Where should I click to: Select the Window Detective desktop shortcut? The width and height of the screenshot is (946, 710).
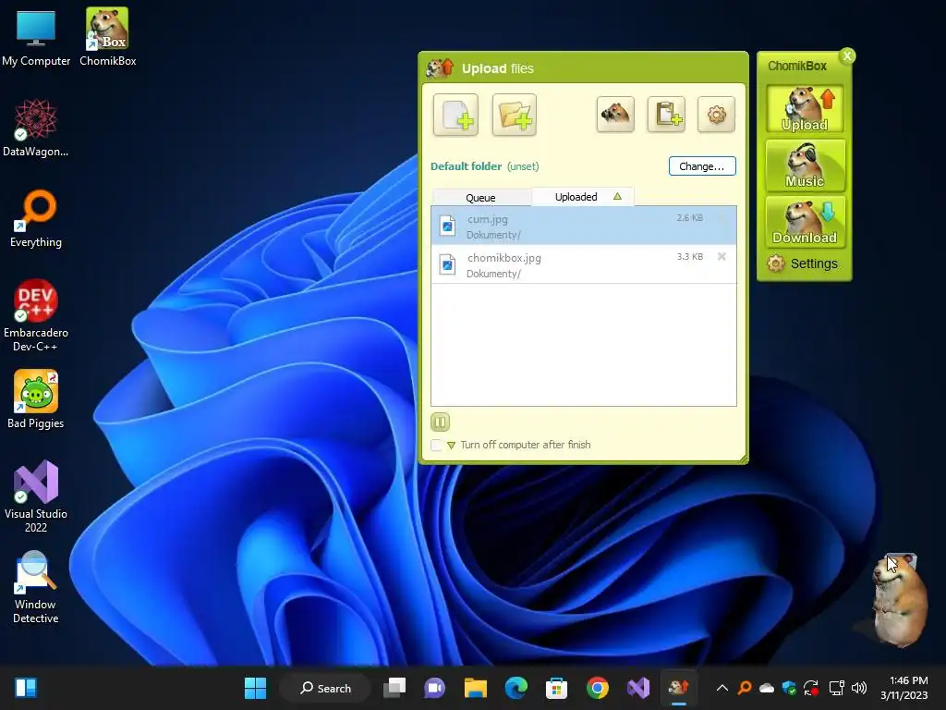pyautogui.click(x=36, y=587)
